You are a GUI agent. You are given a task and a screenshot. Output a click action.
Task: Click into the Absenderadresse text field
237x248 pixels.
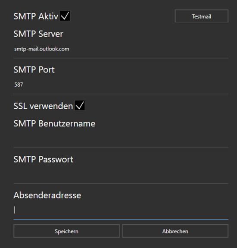click(x=121, y=210)
